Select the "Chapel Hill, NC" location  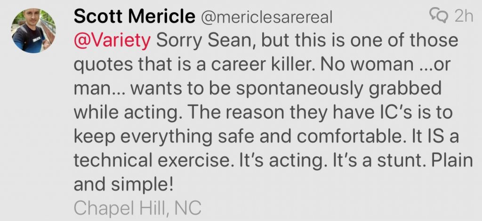[137, 208]
